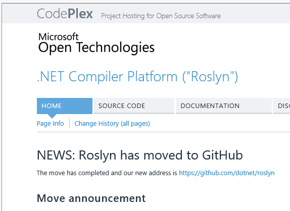
Task: Open the .NET Compiler Platform ("Roslyn") title link
Action: pyautogui.click(x=137, y=77)
